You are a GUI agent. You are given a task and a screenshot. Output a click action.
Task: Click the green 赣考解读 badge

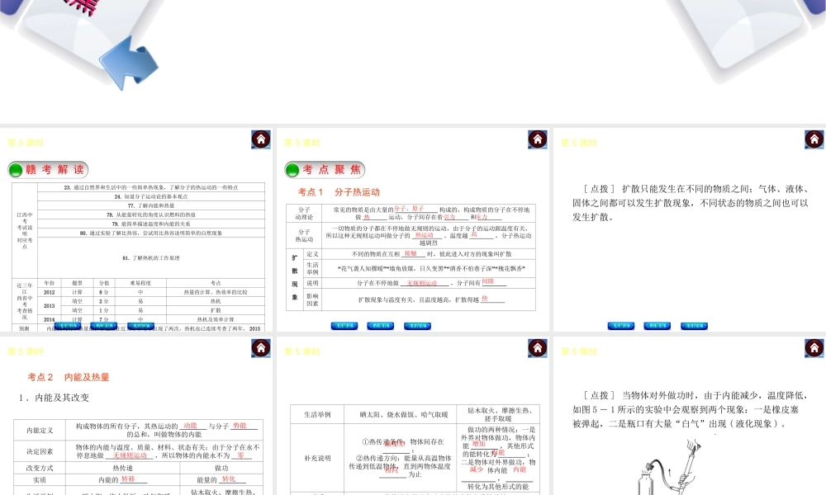(x=48, y=169)
